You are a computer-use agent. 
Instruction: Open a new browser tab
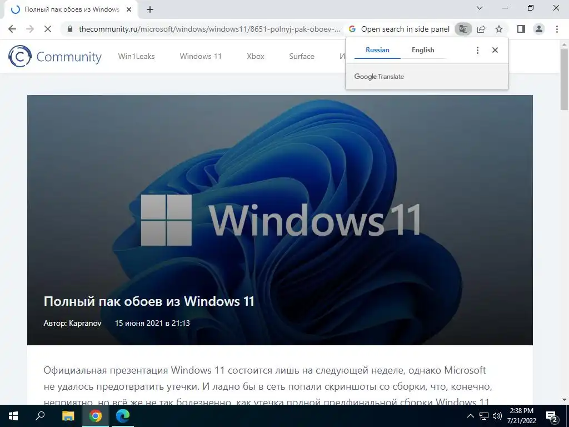150,9
